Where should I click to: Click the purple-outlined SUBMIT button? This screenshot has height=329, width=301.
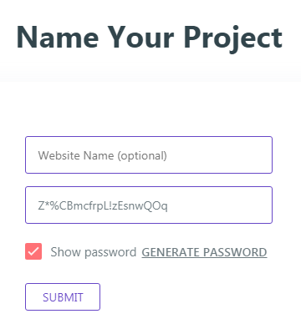(63, 297)
